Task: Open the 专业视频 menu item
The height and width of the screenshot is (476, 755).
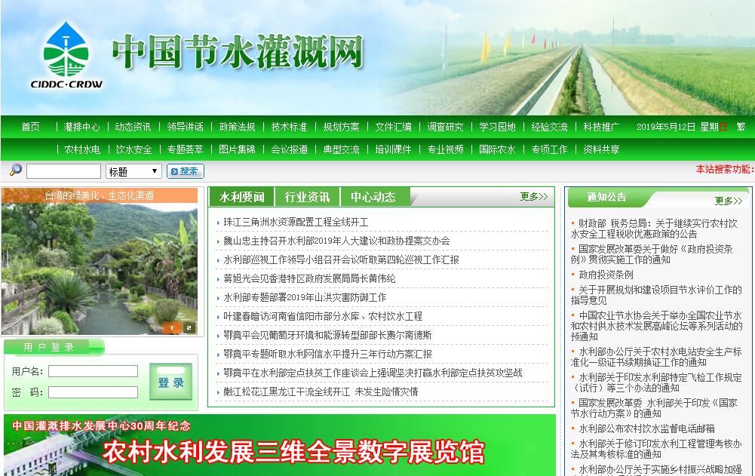Action: pyautogui.click(x=446, y=149)
